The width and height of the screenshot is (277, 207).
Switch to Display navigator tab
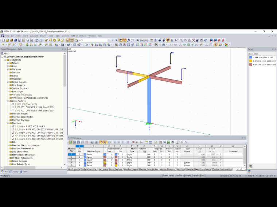pyautogui.click(x=13, y=171)
